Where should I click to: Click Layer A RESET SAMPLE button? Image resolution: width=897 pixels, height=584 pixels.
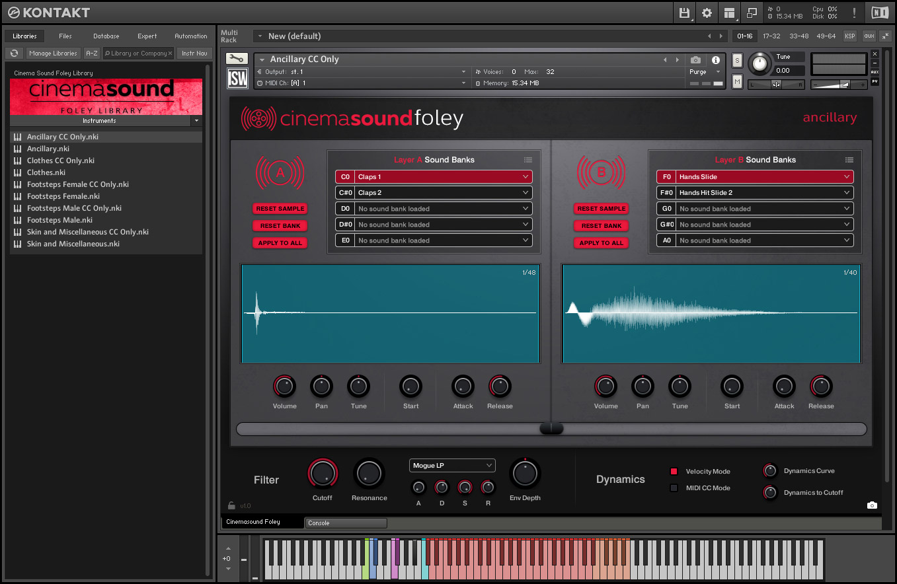tap(280, 209)
